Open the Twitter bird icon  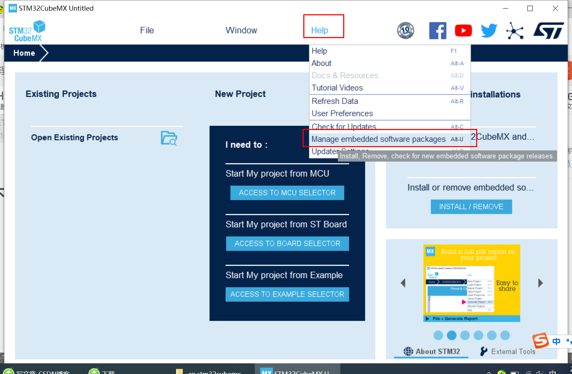coord(489,31)
